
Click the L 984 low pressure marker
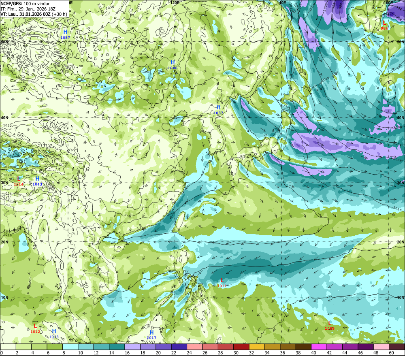click(384, 25)
